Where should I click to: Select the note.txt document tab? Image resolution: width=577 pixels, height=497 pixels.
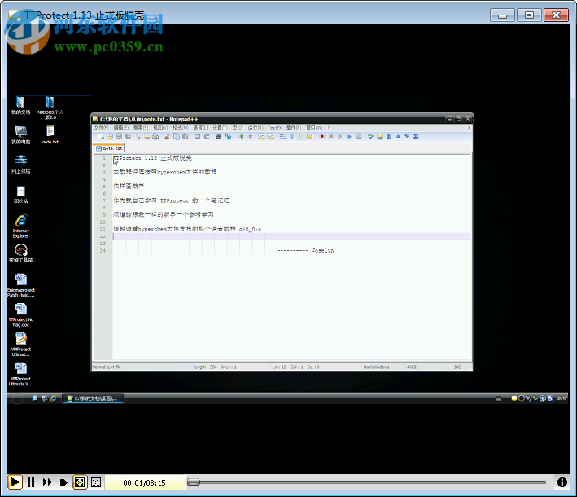[x=109, y=148]
